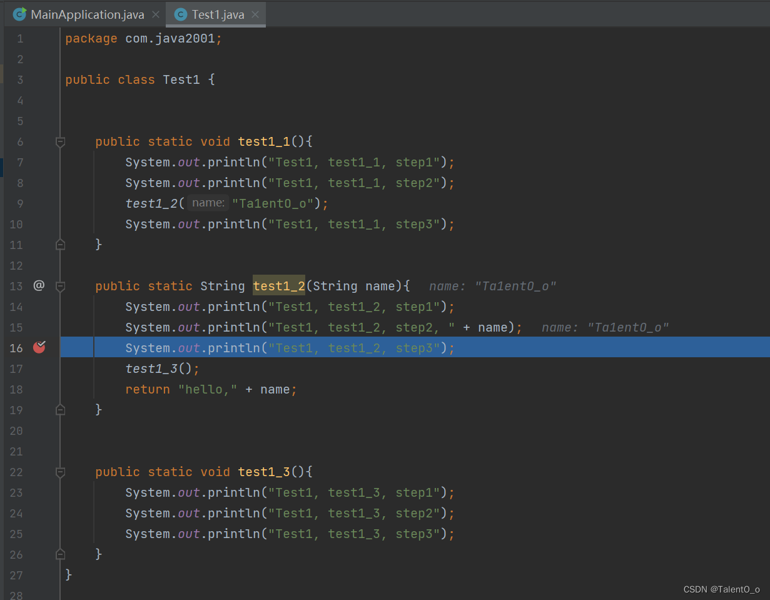Image resolution: width=770 pixels, height=600 pixels.
Task: Click the MainApplication.java file icon
Action: point(20,14)
